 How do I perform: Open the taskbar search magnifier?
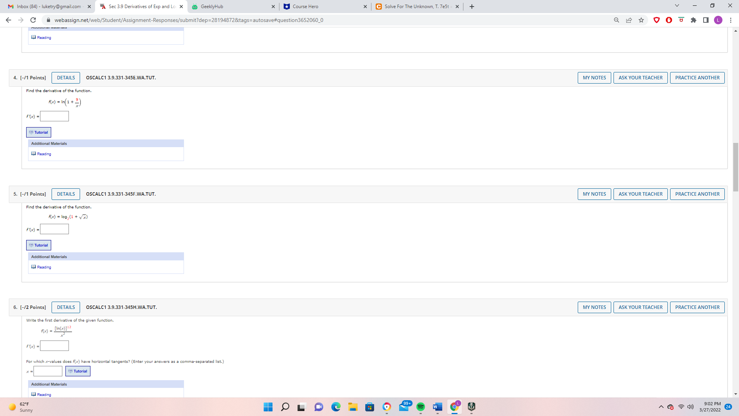pos(285,407)
